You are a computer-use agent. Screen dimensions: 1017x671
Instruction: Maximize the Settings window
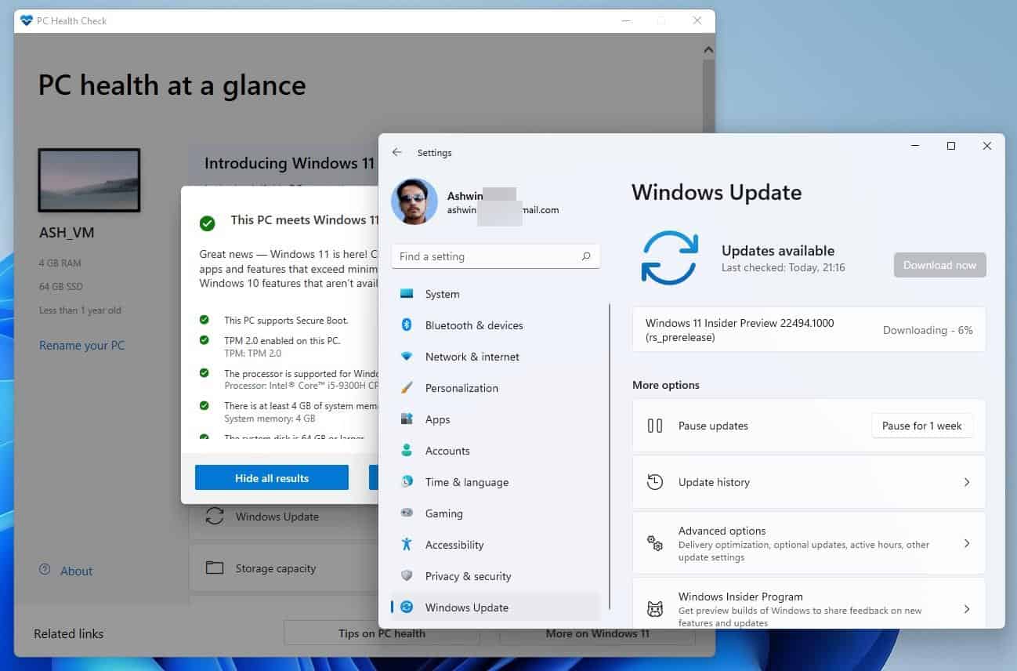point(951,146)
